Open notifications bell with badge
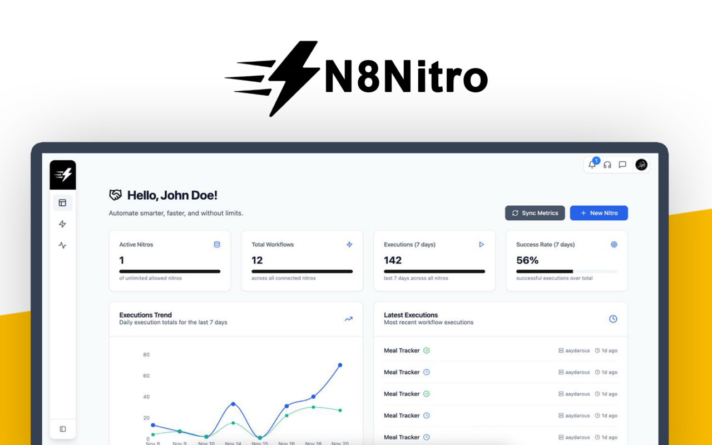 [592, 165]
